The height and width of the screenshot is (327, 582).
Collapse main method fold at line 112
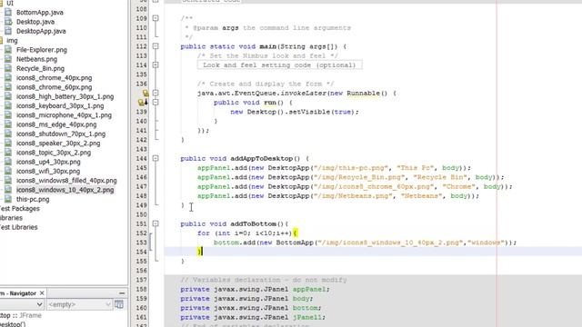[156, 46]
